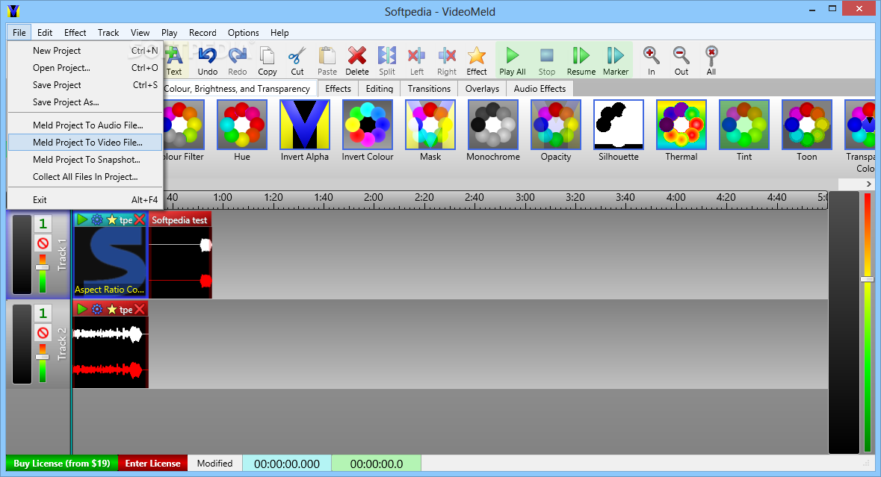The image size is (881, 477).
Task: Select the Silhouette effect
Action: point(619,125)
